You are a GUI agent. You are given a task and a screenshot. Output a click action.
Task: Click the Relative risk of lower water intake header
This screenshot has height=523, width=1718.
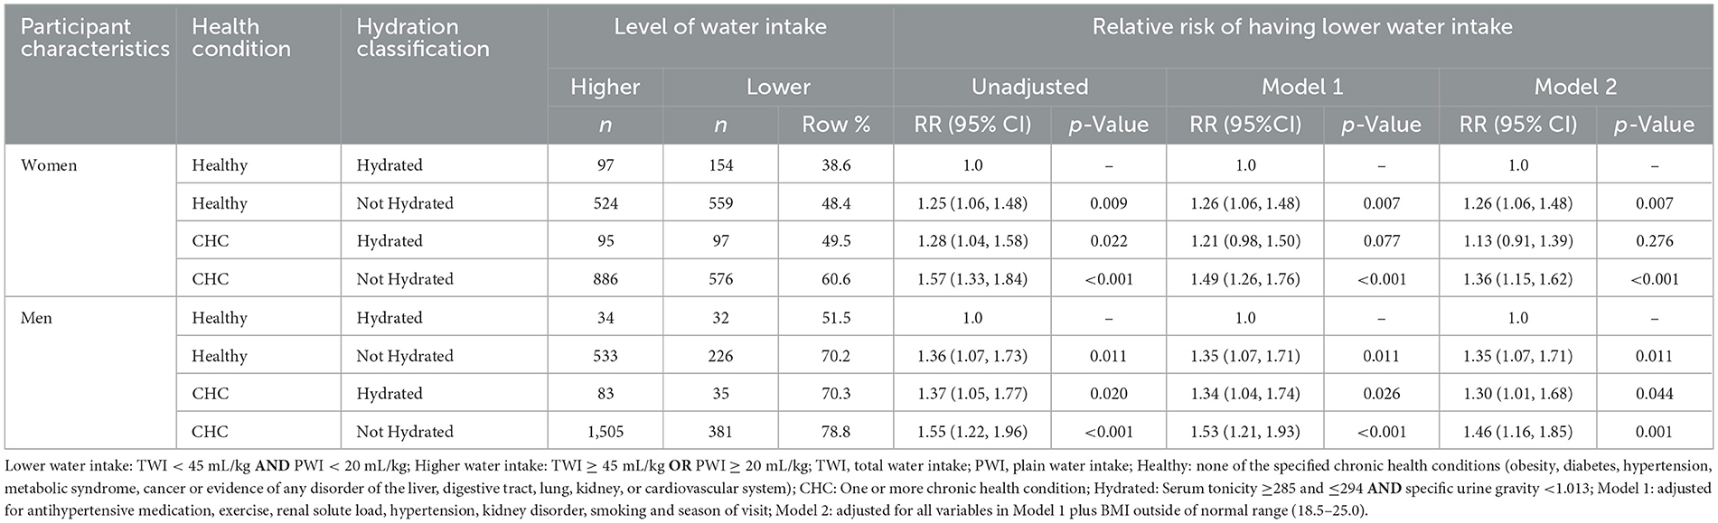pos(1302,27)
